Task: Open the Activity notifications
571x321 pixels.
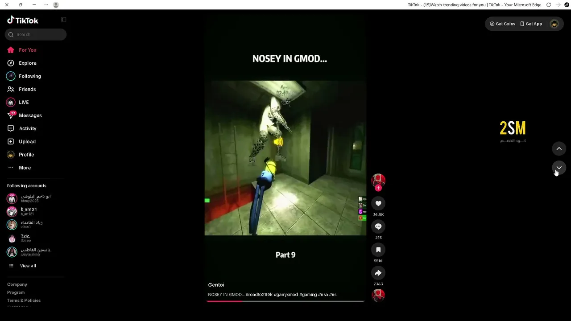Action: tap(28, 128)
